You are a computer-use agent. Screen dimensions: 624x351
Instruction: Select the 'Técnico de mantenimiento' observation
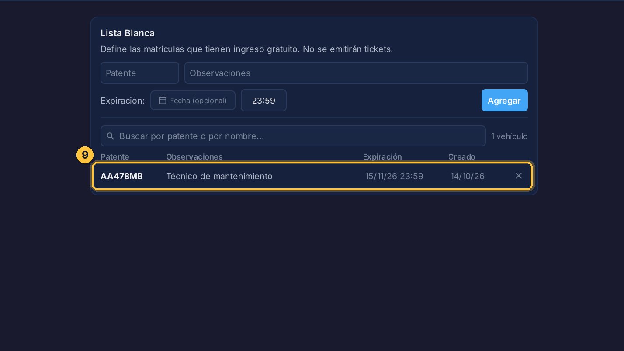(219, 176)
